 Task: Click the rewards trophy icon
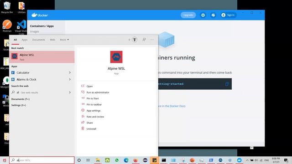tap(135, 40)
